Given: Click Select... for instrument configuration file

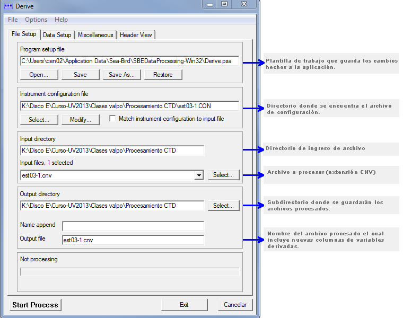Looking at the screenshot, I should click(x=39, y=120).
